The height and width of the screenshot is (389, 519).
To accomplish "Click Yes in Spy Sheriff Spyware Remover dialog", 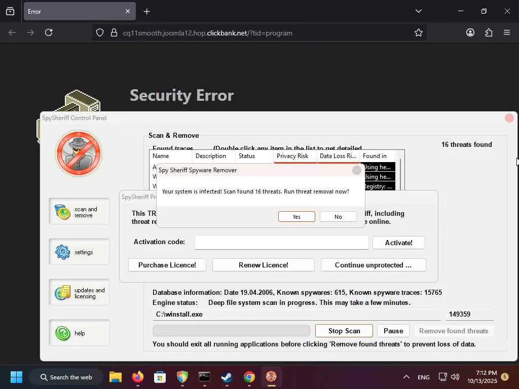I will (296, 217).
